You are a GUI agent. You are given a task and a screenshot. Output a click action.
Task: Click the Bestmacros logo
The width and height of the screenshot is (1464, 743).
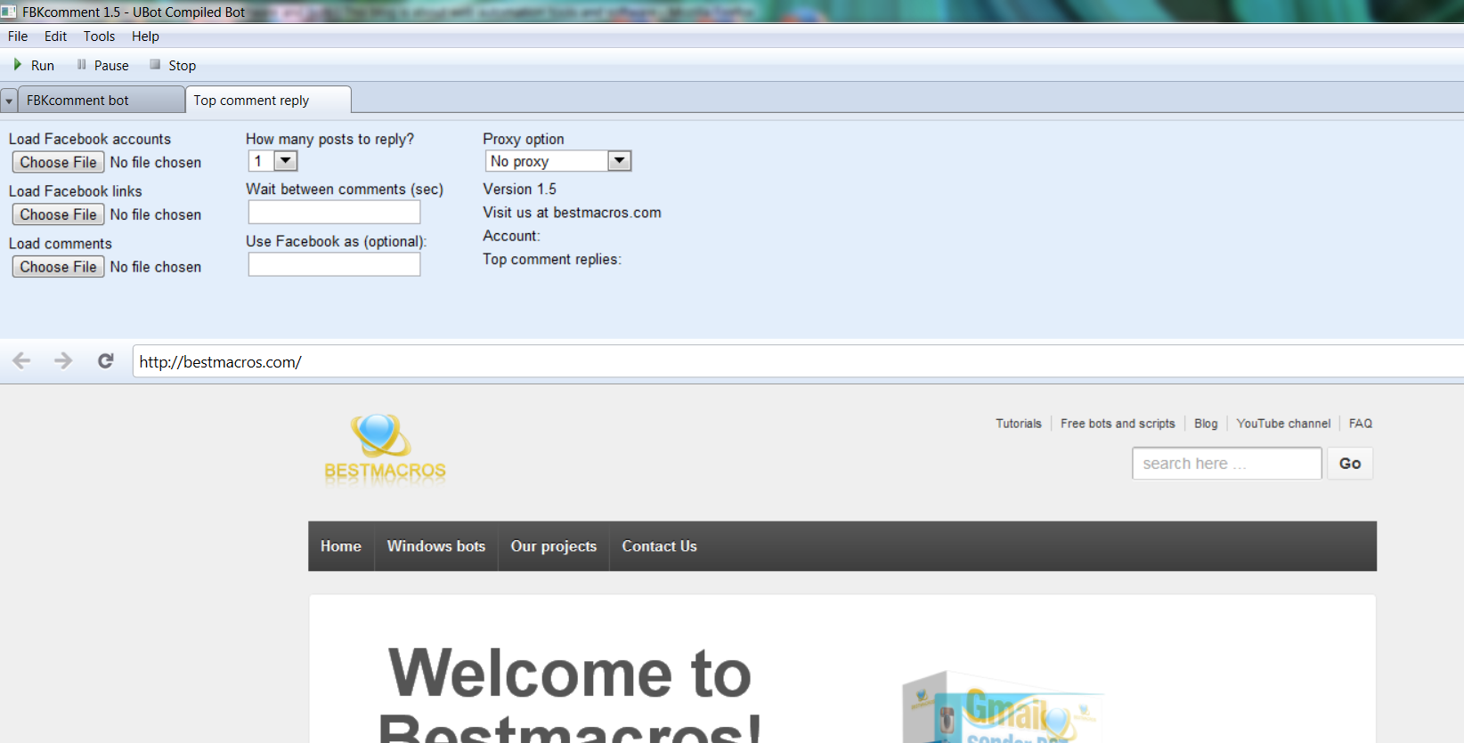(x=385, y=449)
